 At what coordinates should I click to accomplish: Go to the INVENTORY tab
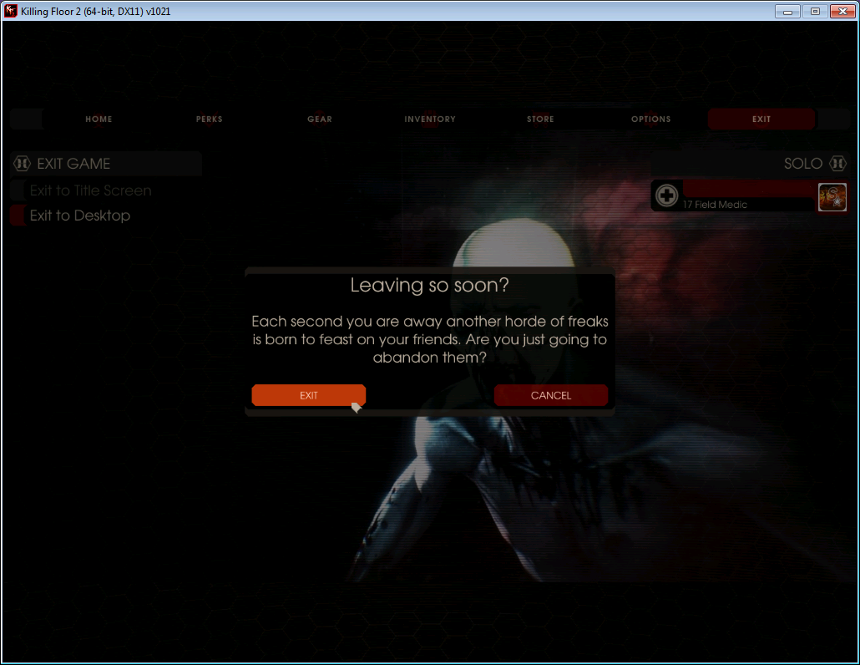pyautogui.click(x=430, y=119)
